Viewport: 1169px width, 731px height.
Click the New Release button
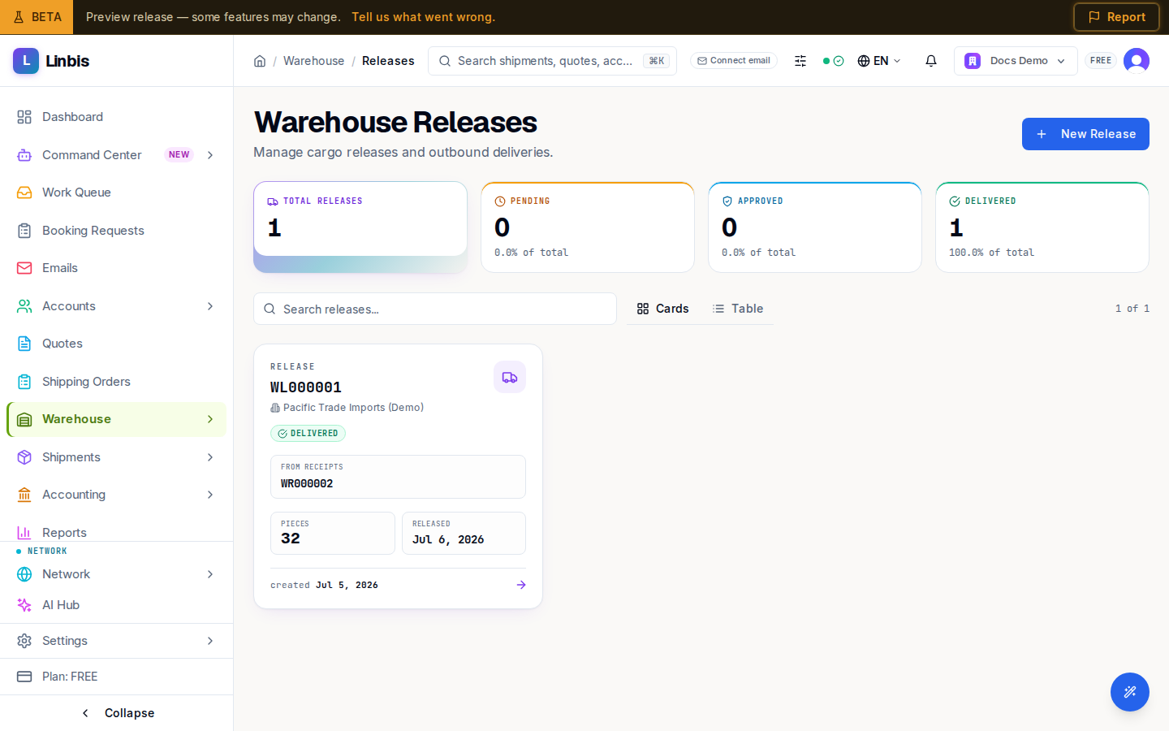pos(1085,134)
